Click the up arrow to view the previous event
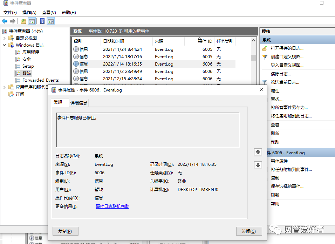Viewport: 335px width, 244px height. pos(258,152)
